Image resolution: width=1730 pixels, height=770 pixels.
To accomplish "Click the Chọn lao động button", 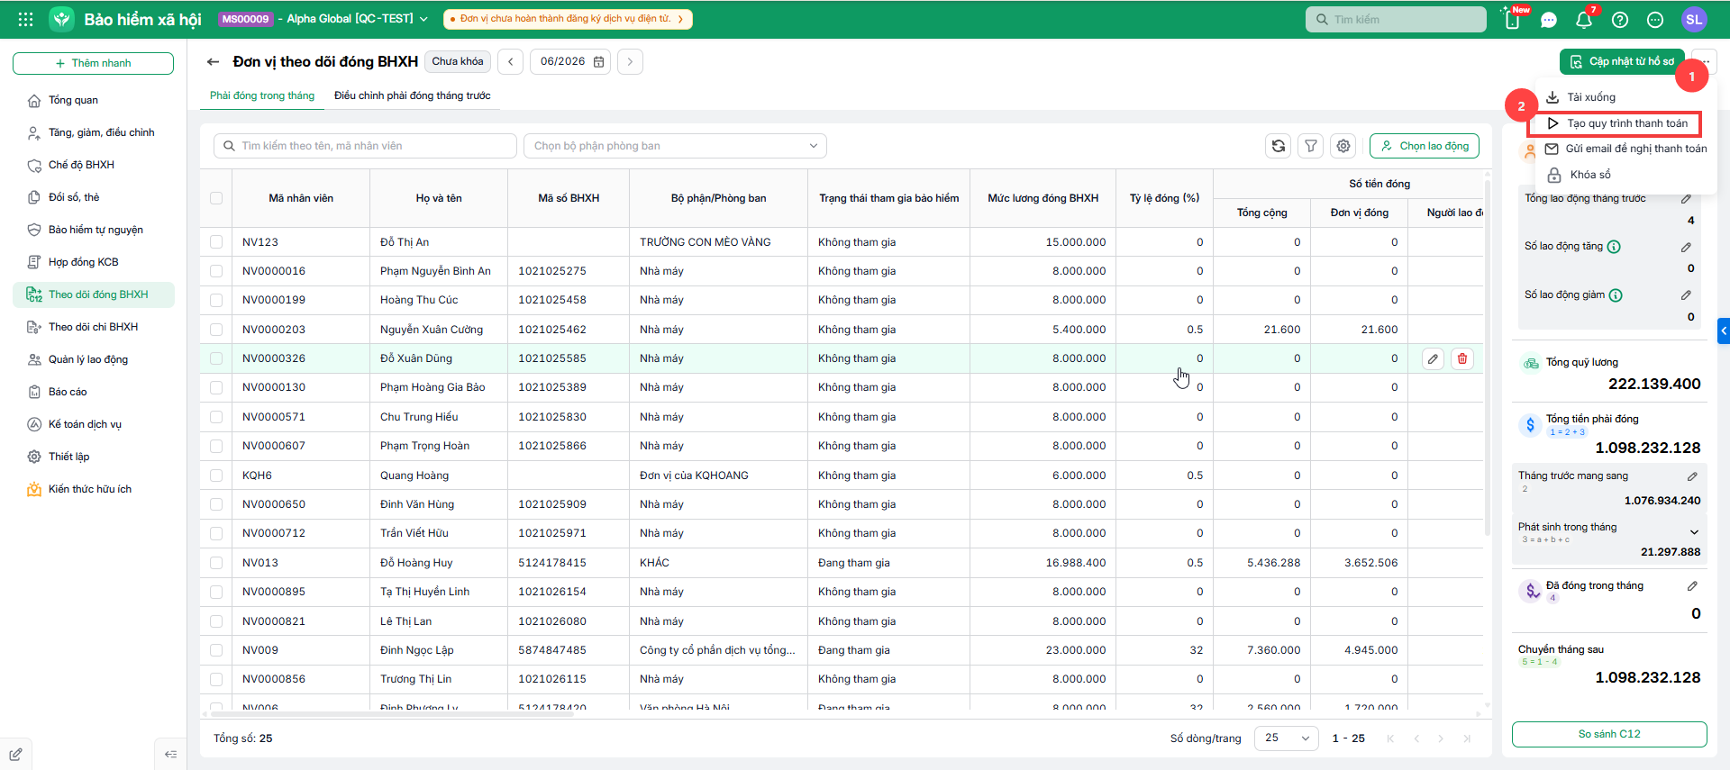I will point(1425,146).
